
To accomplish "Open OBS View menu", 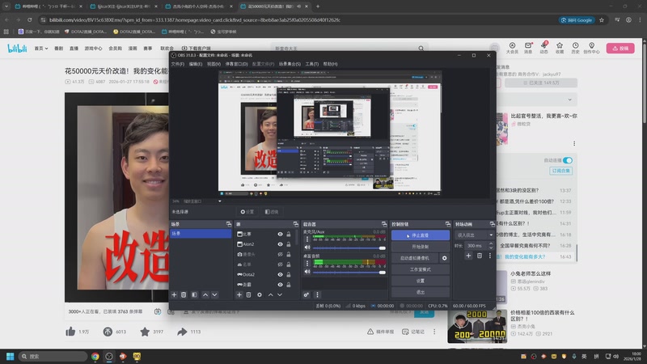I will coord(214,64).
